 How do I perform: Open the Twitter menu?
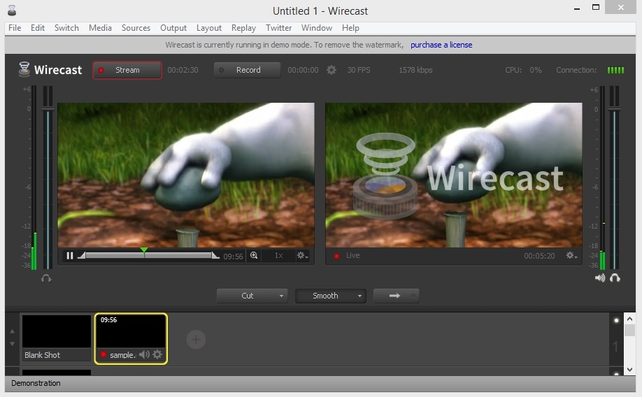pyautogui.click(x=278, y=28)
